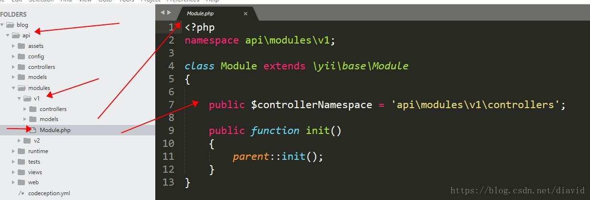Click the runtime folder icon
Viewport: 590px width, 200px height.
(x=21, y=151)
